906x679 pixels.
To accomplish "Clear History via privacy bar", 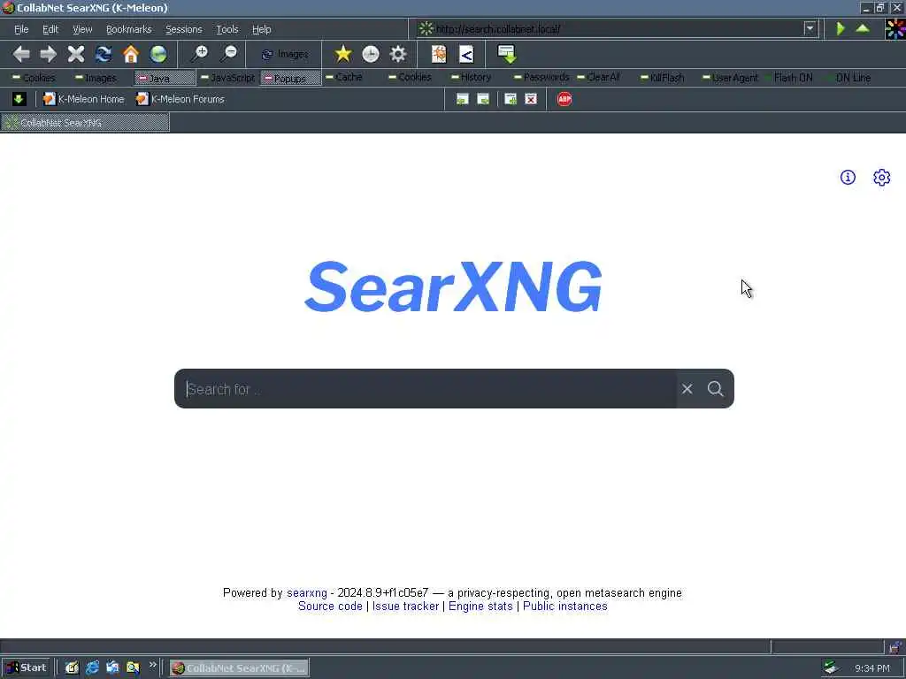I will tap(472, 77).
